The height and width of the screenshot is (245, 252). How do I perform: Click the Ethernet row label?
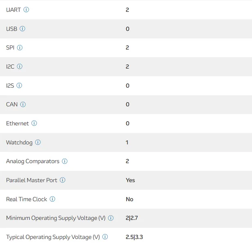pos(18,123)
